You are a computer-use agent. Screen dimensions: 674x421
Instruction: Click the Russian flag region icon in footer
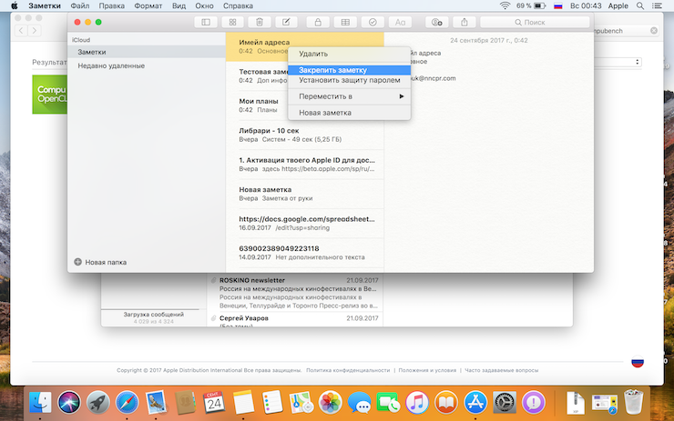638,362
